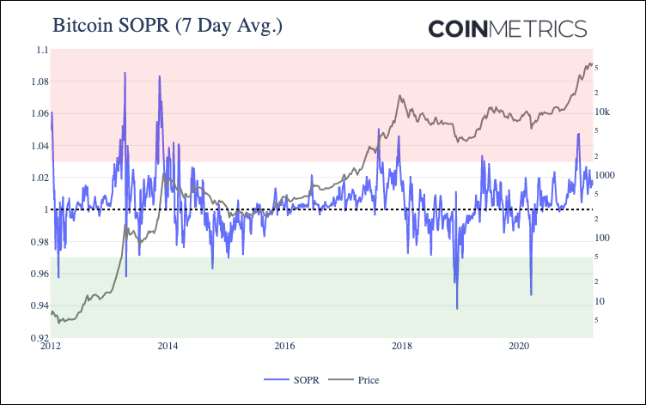Click the 10k right axis price label
646x405 pixels.
[602, 112]
